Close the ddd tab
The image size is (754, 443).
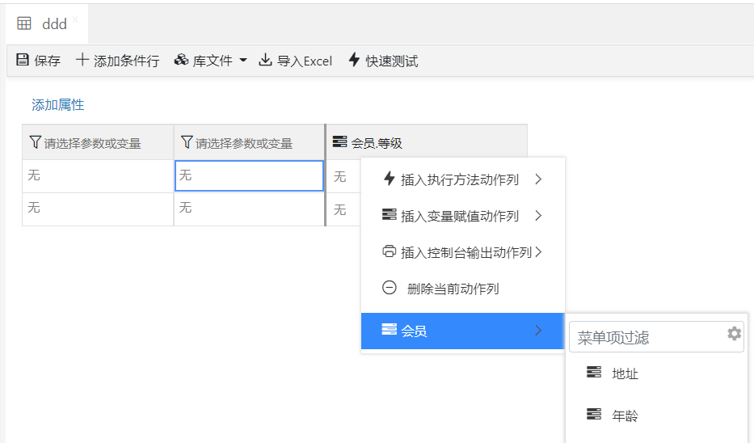tap(76, 19)
